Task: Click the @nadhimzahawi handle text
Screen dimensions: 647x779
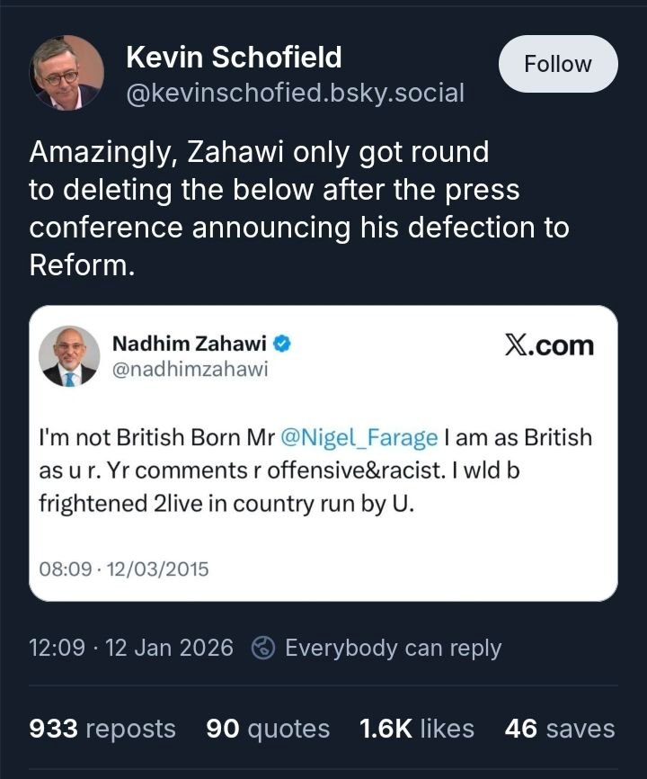Action: 190,369
